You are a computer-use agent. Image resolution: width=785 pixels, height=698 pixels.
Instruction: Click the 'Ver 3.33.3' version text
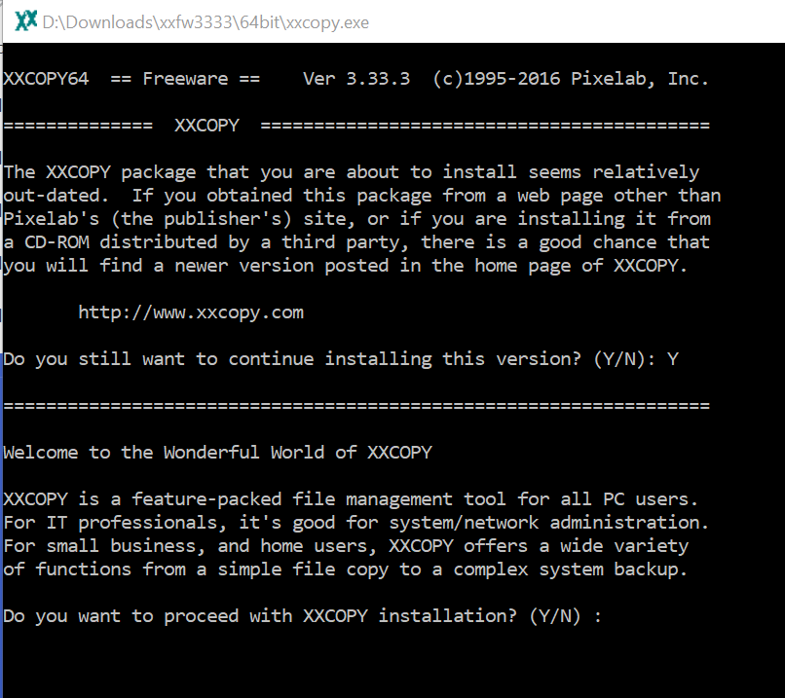point(356,79)
